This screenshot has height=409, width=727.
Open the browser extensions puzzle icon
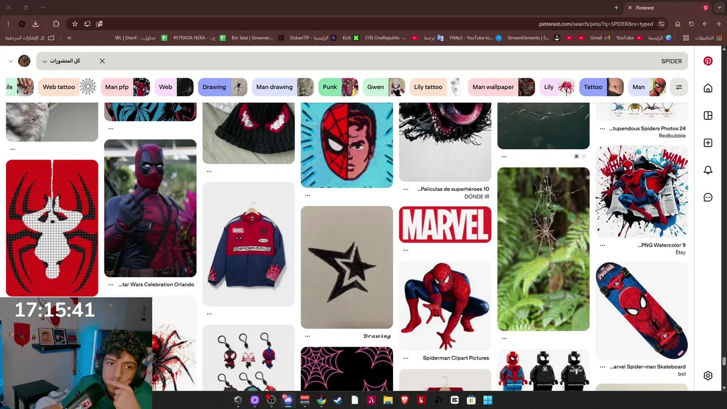tap(56, 24)
